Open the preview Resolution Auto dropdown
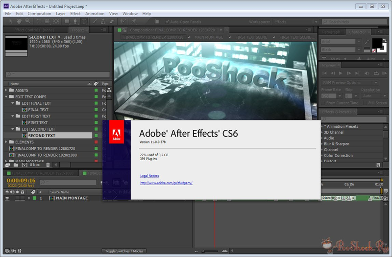Viewport: 392px width, 257px height. point(374,96)
